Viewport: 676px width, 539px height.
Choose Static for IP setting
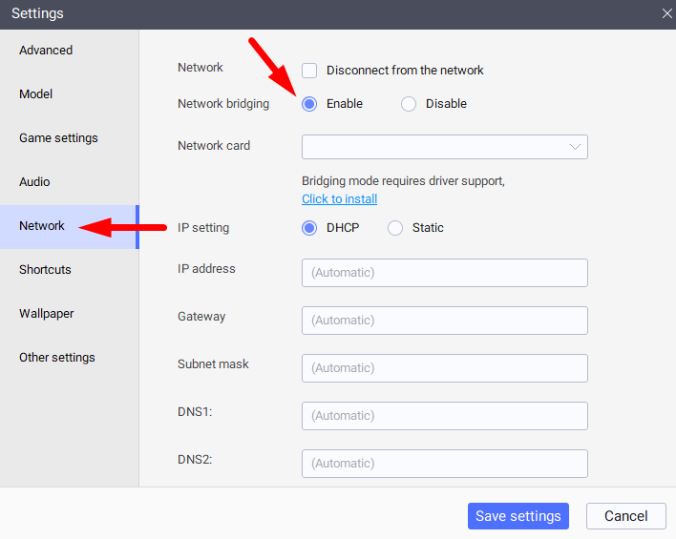point(395,228)
